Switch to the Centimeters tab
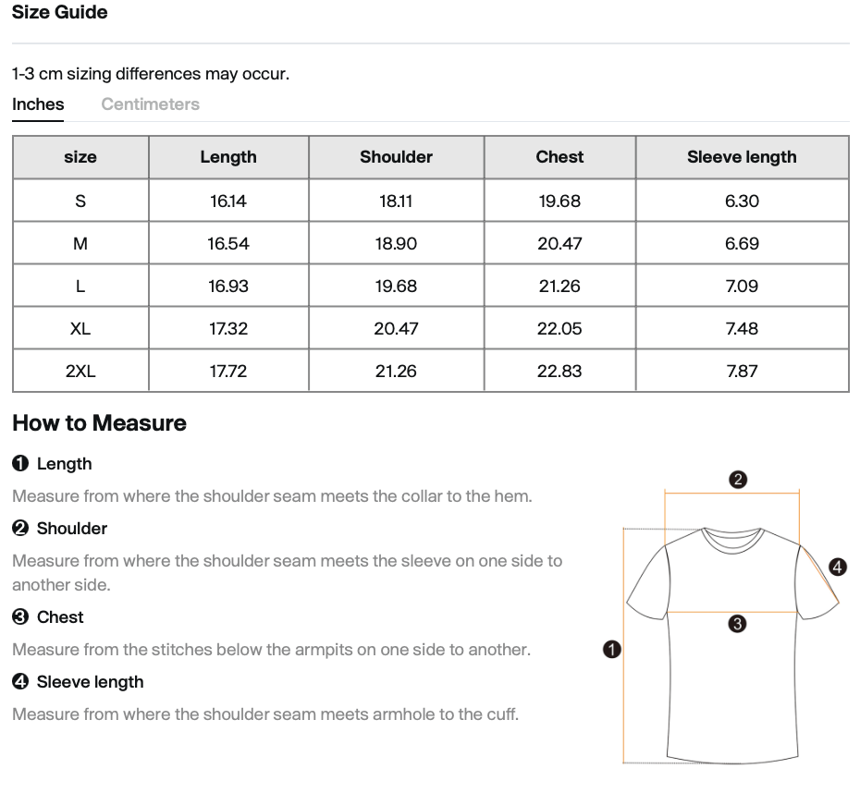 [151, 104]
